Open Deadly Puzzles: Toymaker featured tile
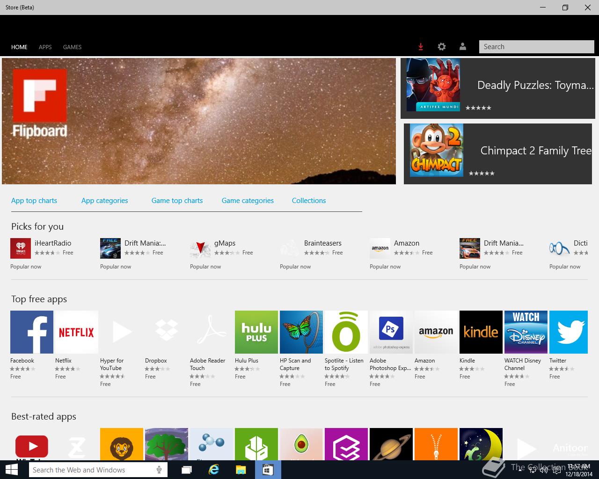 (x=498, y=88)
